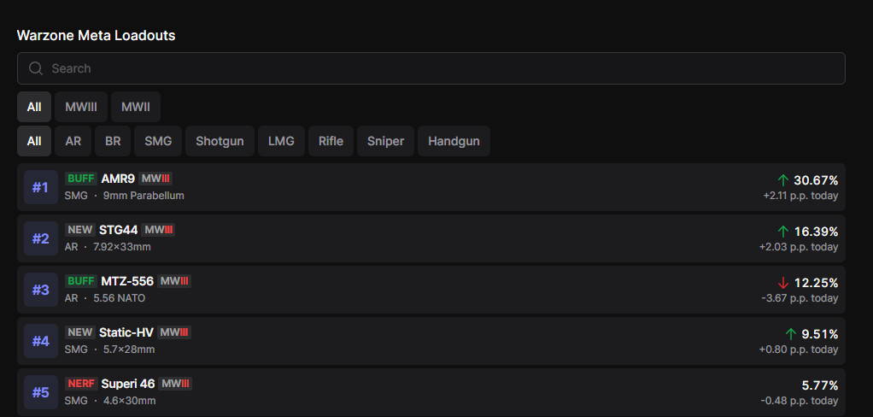Click the MWIII badge next to MTZ-556

[x=173, y=281]
